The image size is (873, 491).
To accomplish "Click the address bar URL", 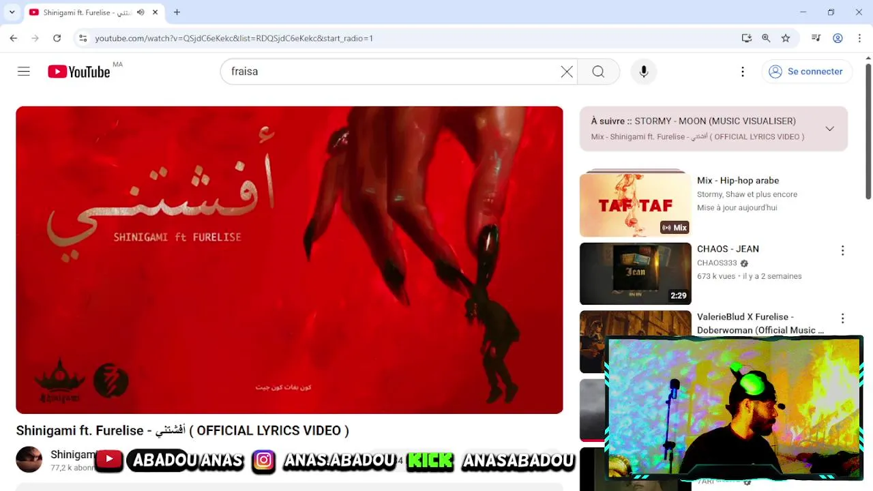I will click(x=234, y=38).
